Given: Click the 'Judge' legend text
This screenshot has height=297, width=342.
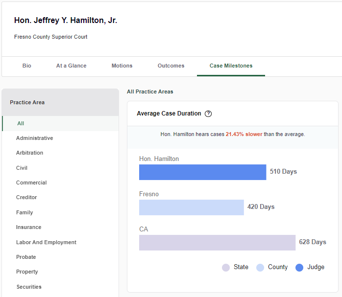Looking at the screenshot, I should click(316, 267).
